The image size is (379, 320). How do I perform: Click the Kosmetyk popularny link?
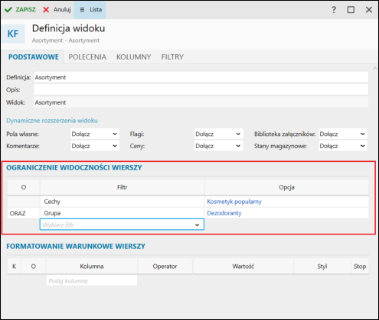(234, 202)
